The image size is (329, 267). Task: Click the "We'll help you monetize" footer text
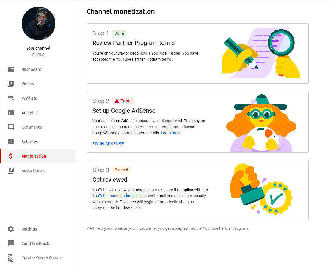[x=168, y=228]
